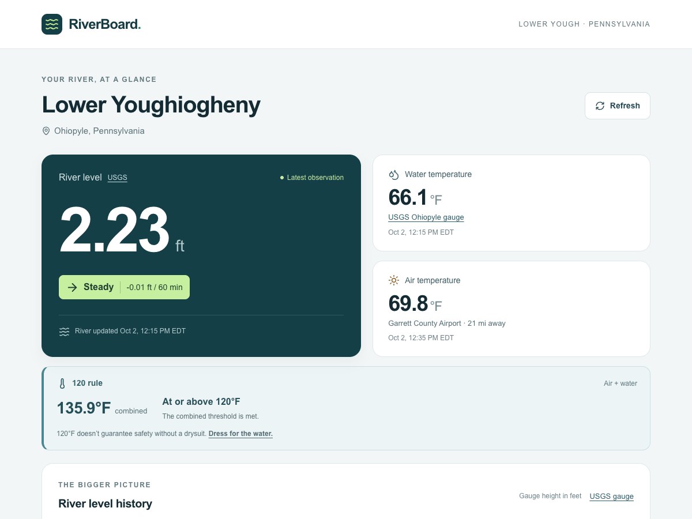This screenshot has height=519, width=692.
Task: Click the Steady -0.01 ft / 60 min badge
Action: pos(124,287)
